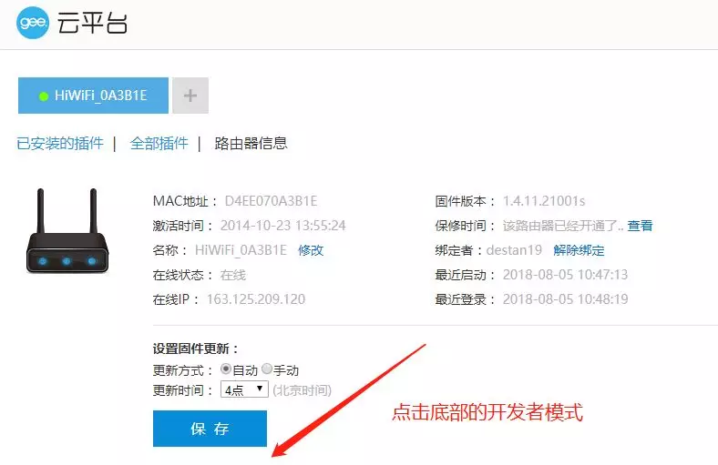Open the 更新时间 4点 dropdown
The image size is (718, 465).
(x=244, y=389)
